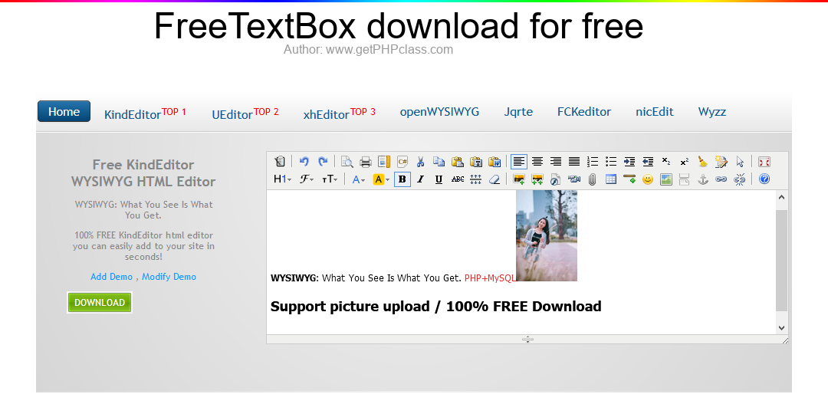Toggle align right
Viewport: 828px width, 404px height.
click(556, 162)
